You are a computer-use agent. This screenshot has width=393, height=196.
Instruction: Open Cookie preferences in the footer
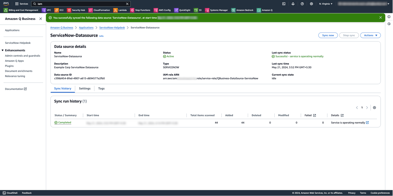[380, 193]
